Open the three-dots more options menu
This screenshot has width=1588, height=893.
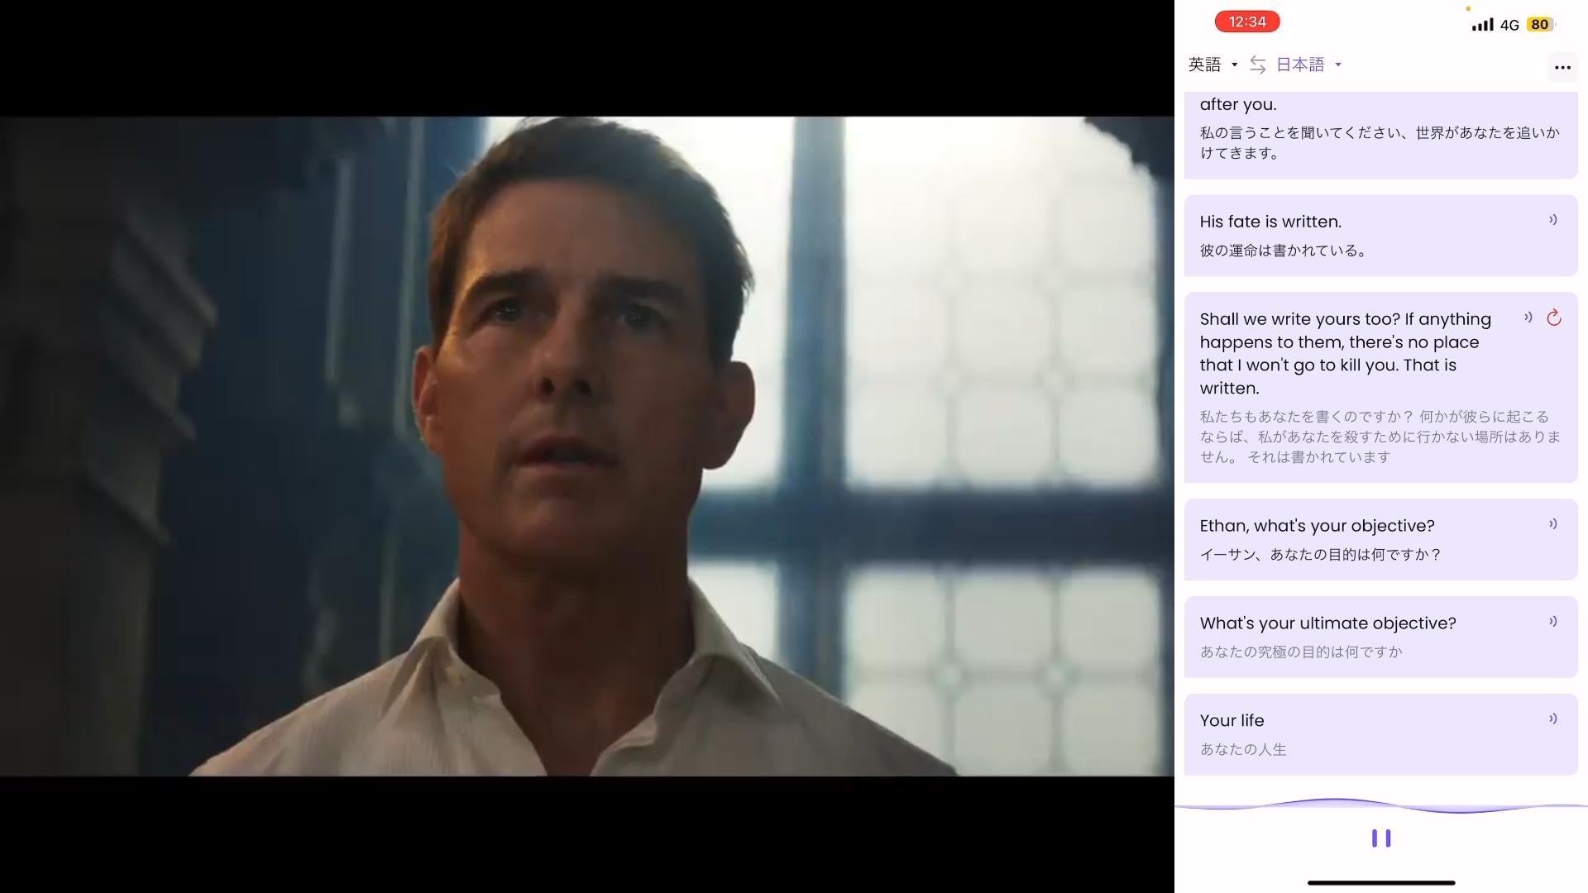[1562, 68]
